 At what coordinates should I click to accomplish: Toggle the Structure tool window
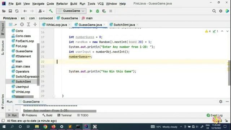coord(3,48)
